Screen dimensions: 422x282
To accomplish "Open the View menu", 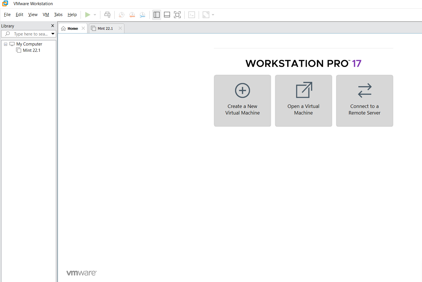I will 33,15.
